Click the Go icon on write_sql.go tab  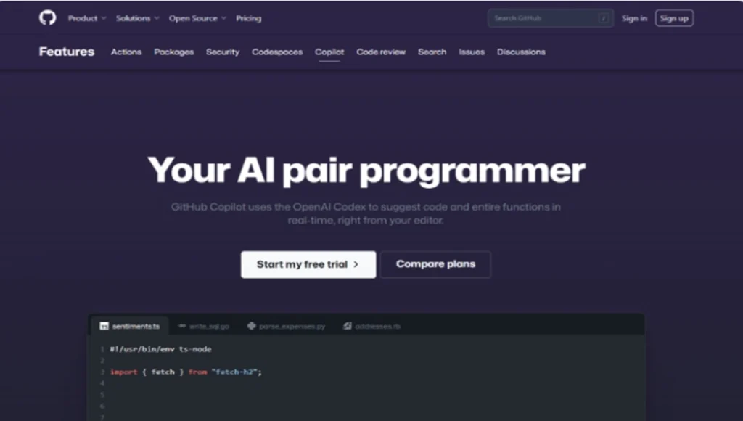click(x=182, y=326)
